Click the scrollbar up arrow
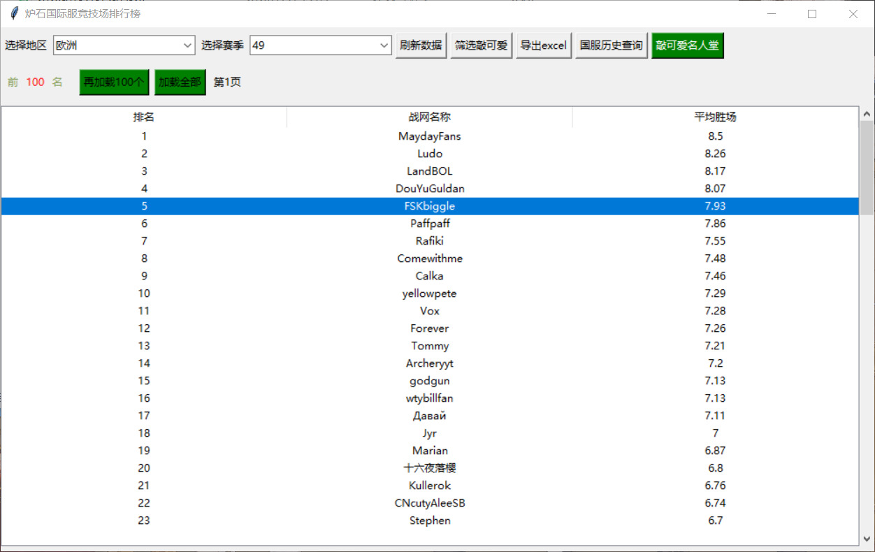 coord(867,114)
